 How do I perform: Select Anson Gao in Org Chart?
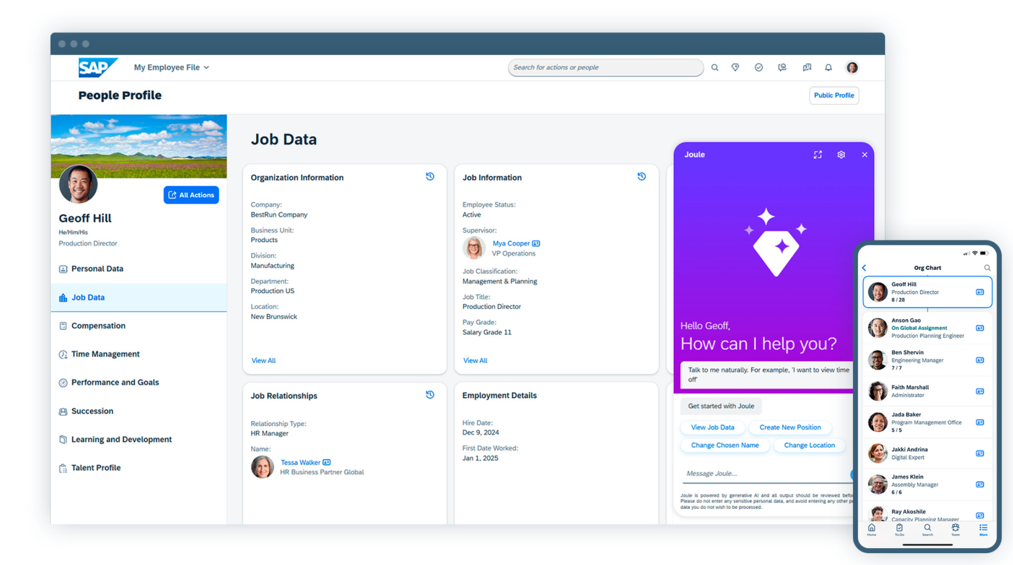[x=927, y=328]
